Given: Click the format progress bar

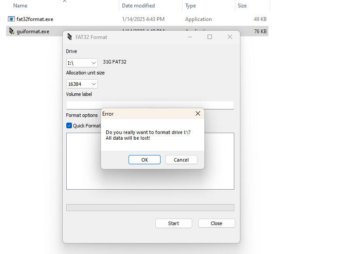Looking at the screenshot, I should 150,208.
